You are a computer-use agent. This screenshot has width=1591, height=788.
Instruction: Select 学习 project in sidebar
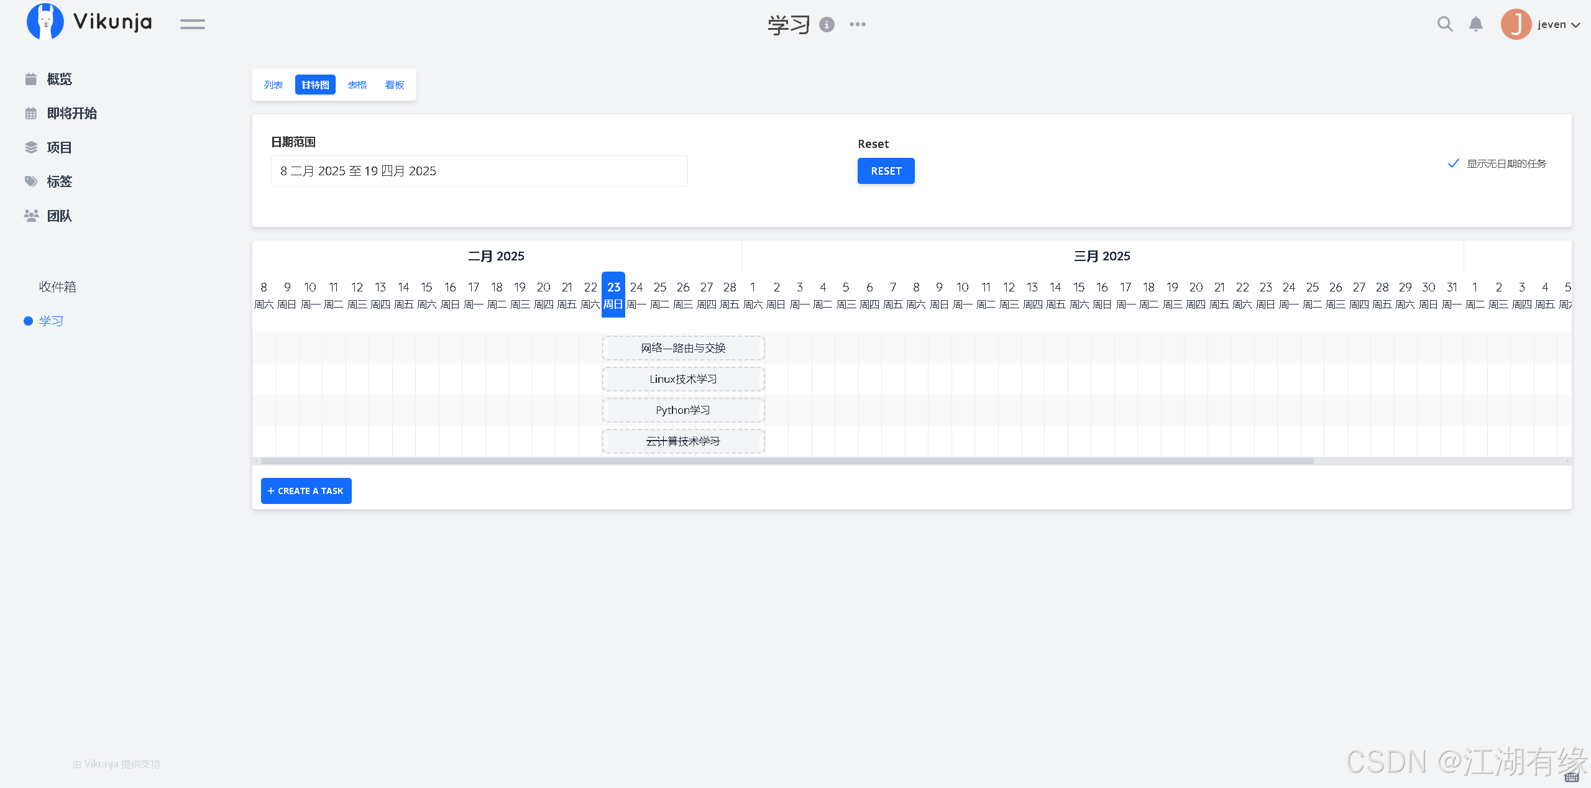click(x=51, y=321)
